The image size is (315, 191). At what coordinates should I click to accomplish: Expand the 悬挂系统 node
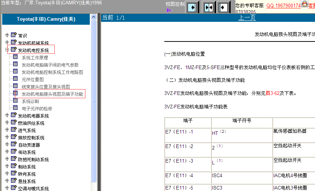[7, 180]
